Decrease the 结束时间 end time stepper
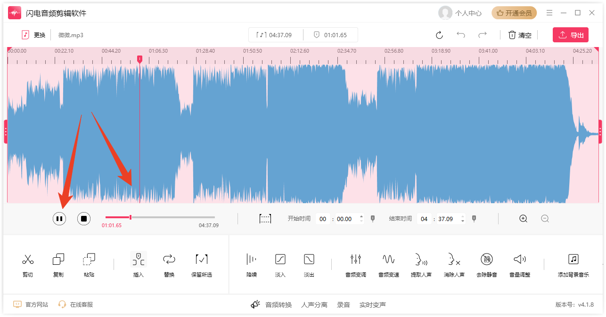The height and width of the screenshot is (317, 606). (463, 221)
